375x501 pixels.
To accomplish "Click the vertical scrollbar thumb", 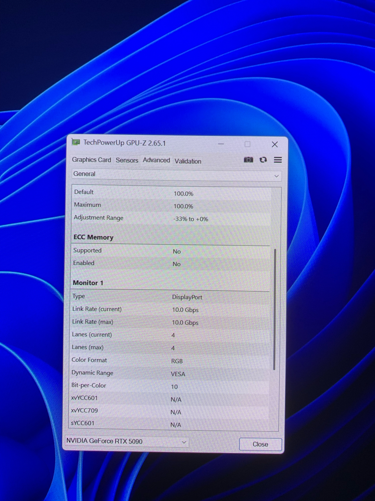I will click(x=275, y=309).
